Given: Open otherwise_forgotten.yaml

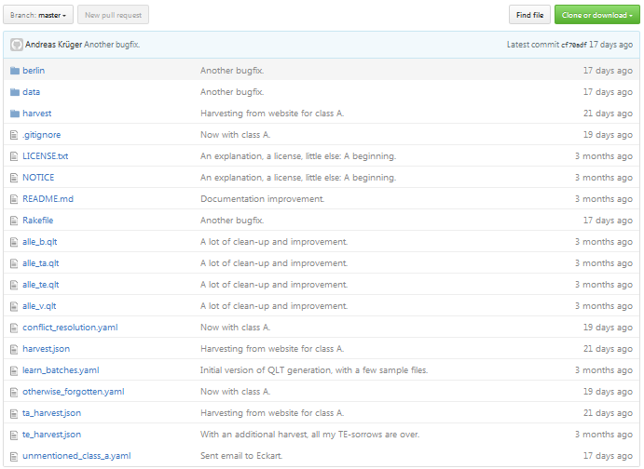Looking at the screenshot, I should tap(73, 392).
